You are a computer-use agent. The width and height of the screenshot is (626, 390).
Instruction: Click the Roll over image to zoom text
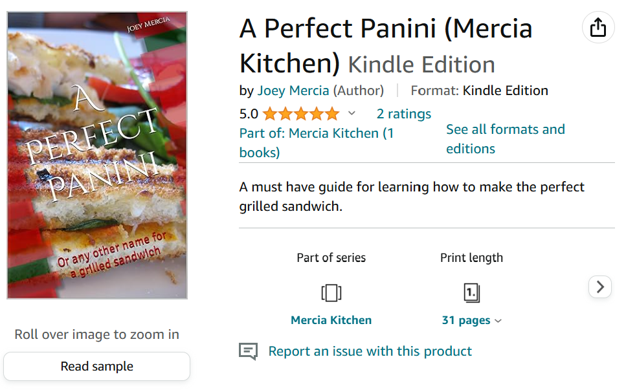[x=96, y=334]
